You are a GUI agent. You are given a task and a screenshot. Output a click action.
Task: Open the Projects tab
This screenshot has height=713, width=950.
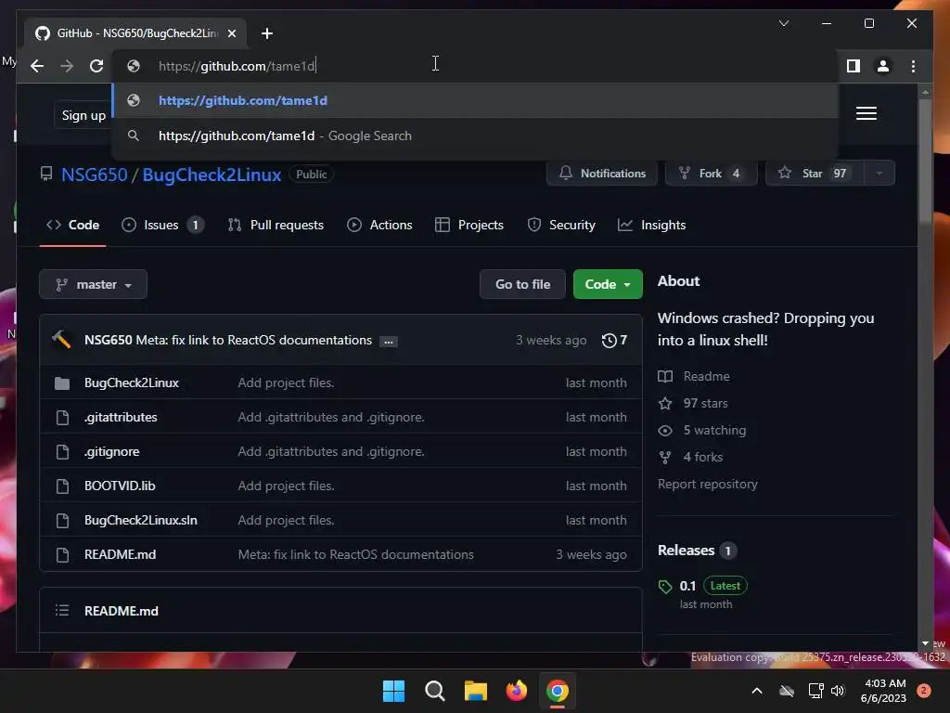coord(469,225)
